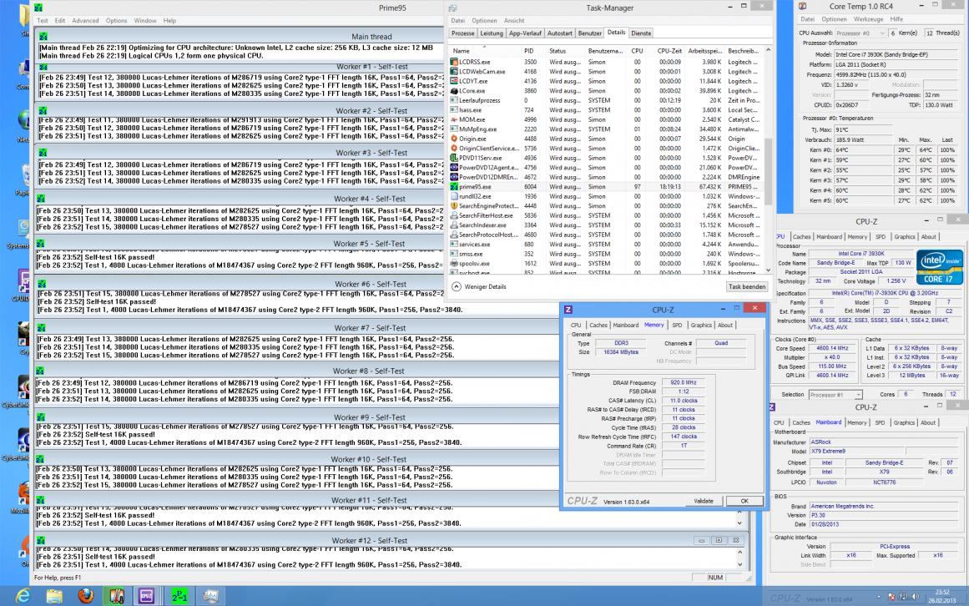Click the Prime95 main window title-bar icon
The height and width of the screenshot is (606, 969).
click(38, 8)
